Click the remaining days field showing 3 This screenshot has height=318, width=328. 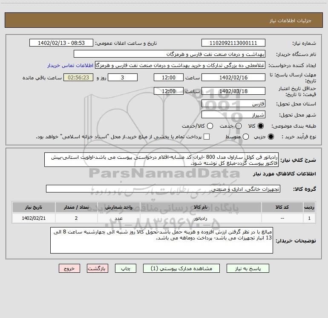[123, 77]
